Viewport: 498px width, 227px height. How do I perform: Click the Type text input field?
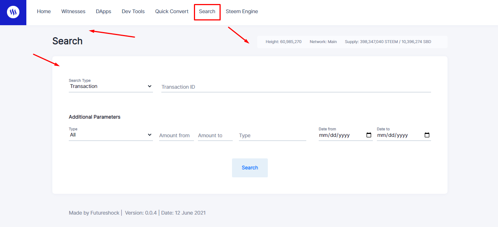coord(273,135)
